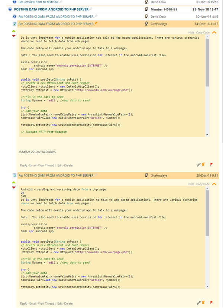Click member avatar icon beside Member 14070481
Viewport: 223px width, 308px height.
[146, 9]
